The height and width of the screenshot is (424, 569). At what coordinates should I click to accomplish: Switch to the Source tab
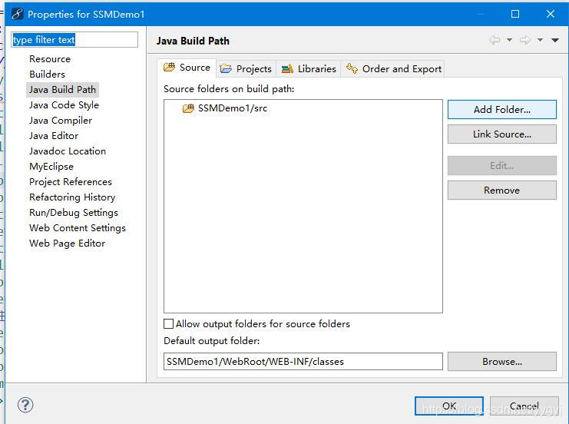[187, 68]
